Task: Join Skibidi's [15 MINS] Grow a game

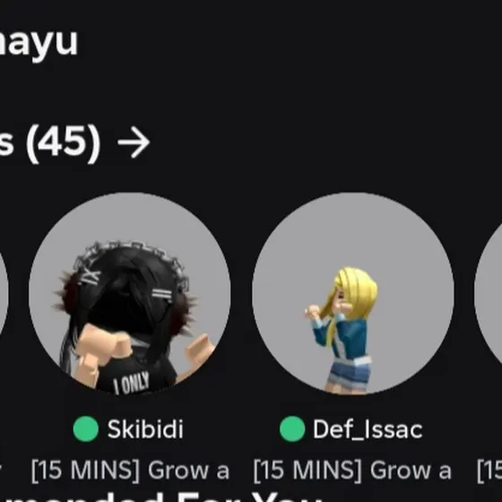Action: (130, 471)
